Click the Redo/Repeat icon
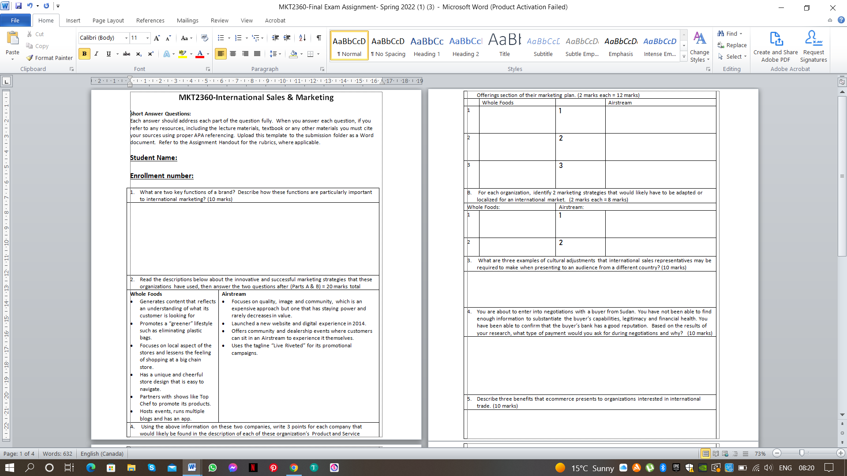The image size is (847, 476). coord(46,6)
